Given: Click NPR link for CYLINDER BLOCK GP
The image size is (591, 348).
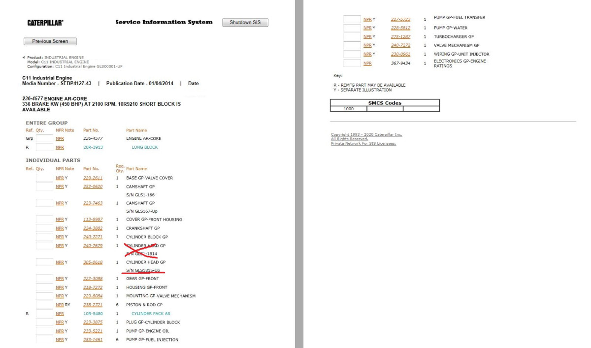Looking at the screenshot, I should [x=60, y=237].
